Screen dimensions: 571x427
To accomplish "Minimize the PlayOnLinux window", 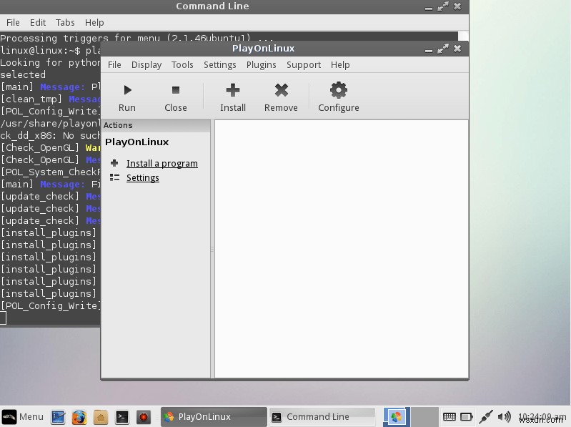I will (429, 50).
